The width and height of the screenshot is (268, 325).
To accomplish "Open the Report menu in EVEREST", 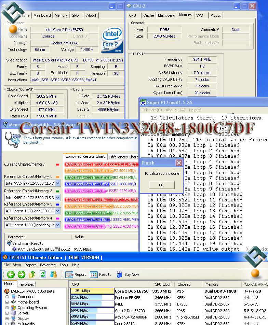I will [x=30, y=265].
